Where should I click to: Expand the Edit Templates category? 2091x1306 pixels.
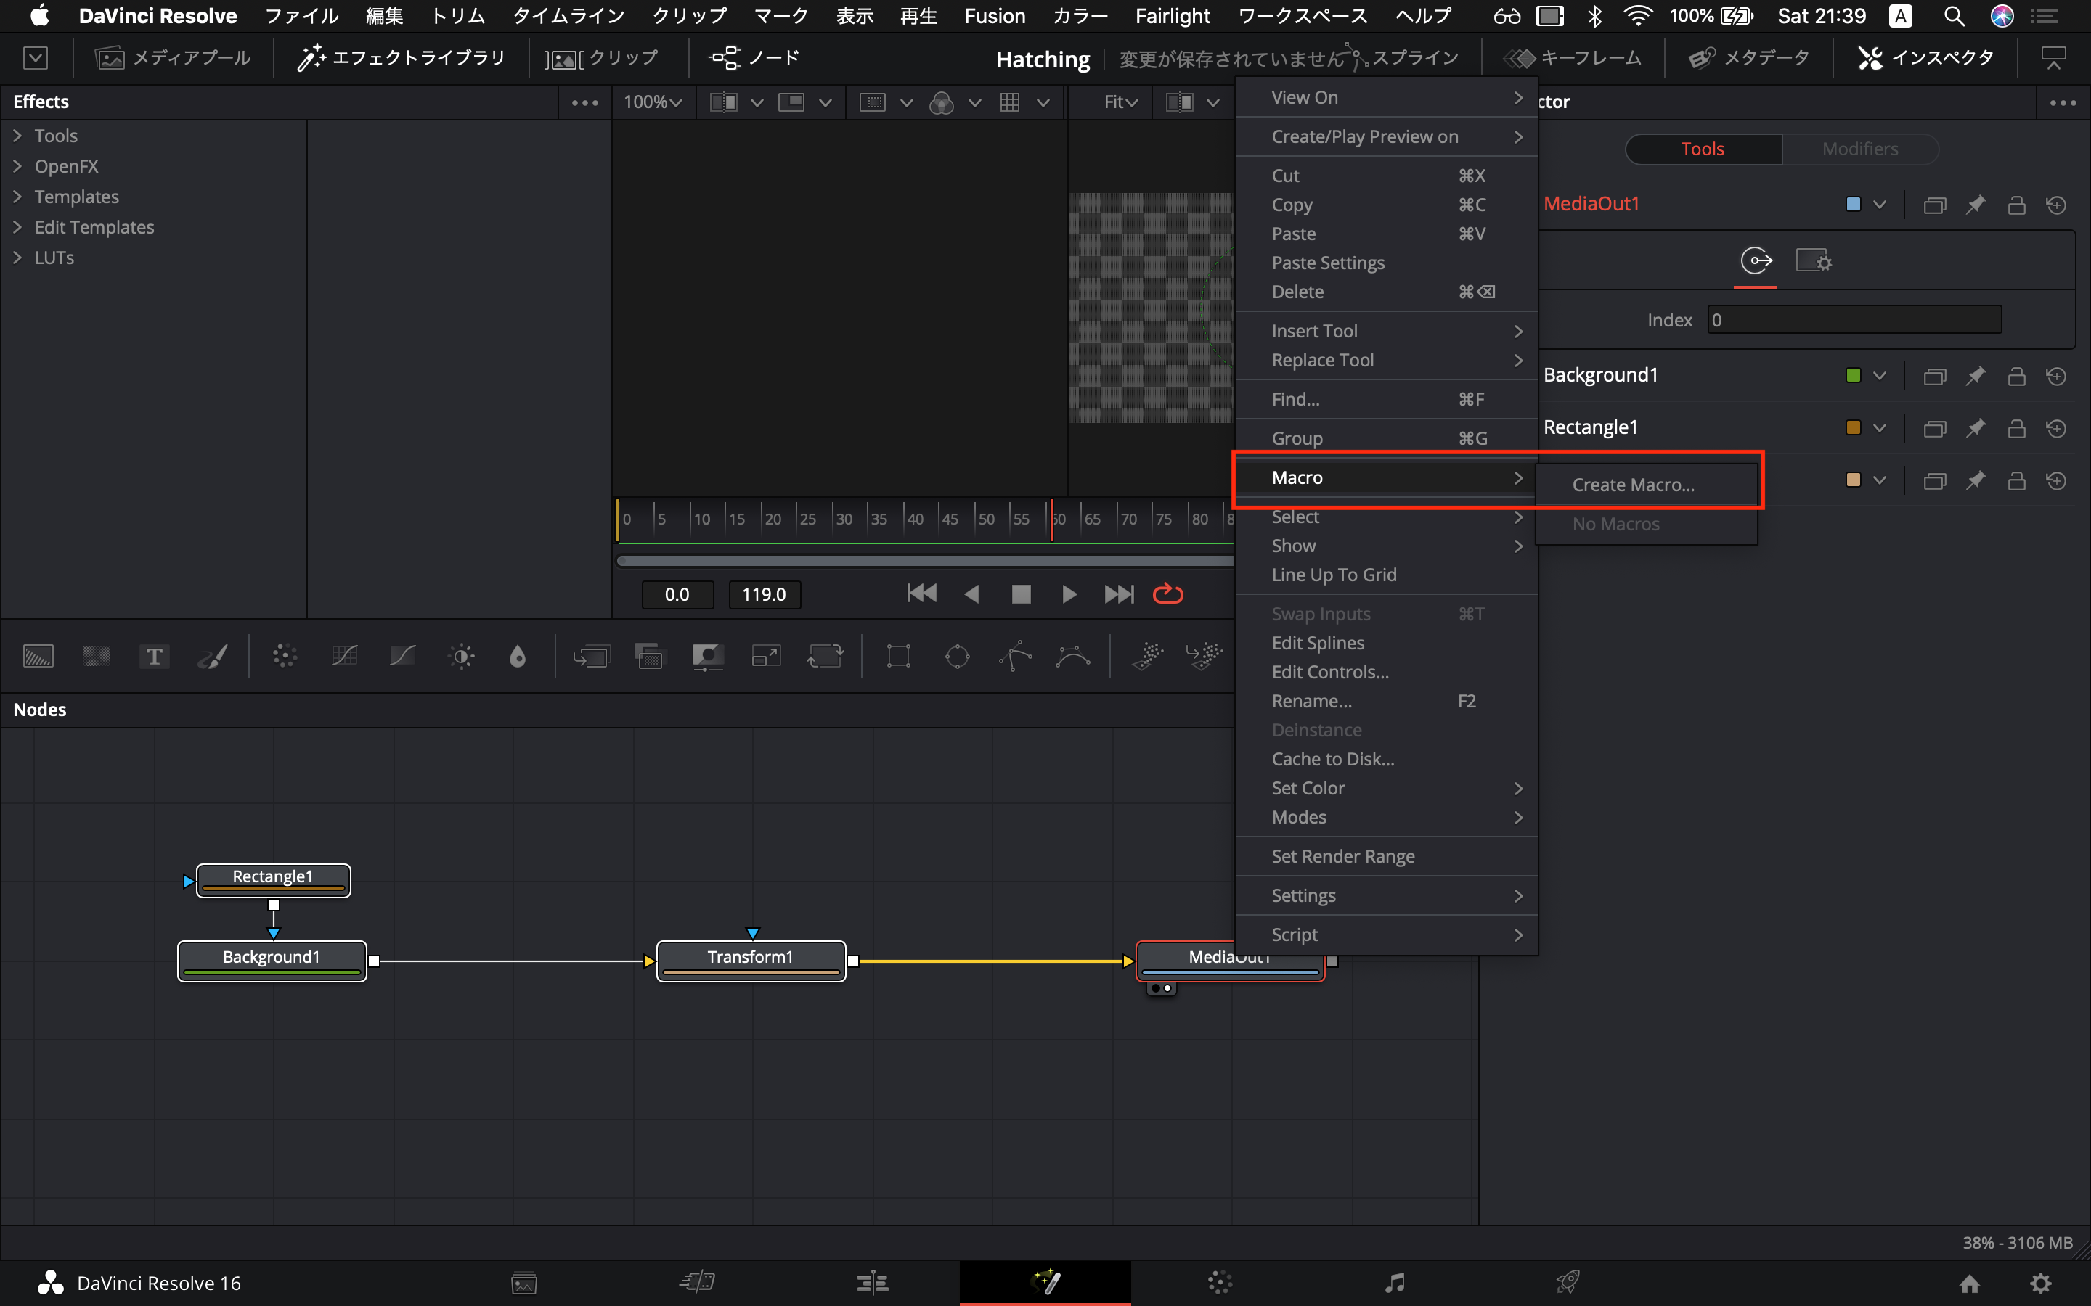[17, 227]
